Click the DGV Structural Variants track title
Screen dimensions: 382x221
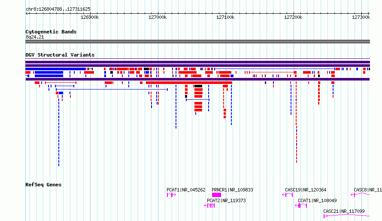coord(60,55)
